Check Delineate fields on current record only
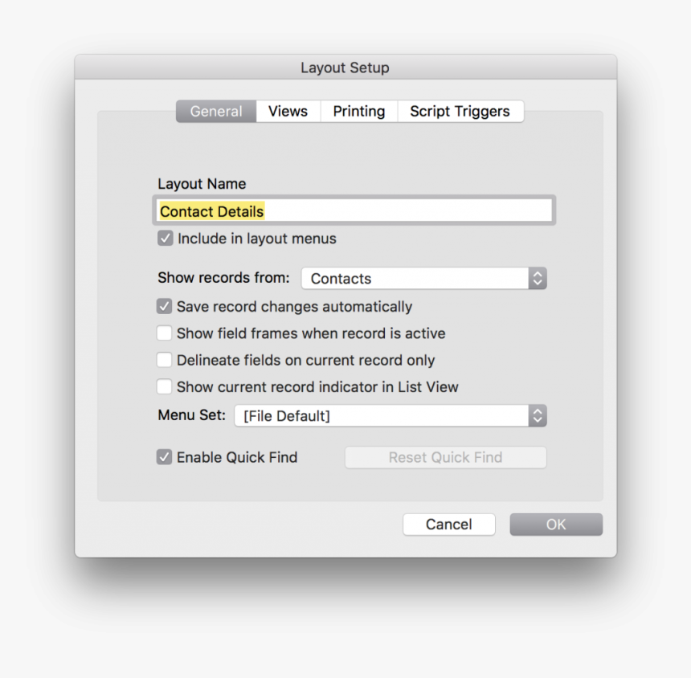The image size is (691, 678). 164,360
